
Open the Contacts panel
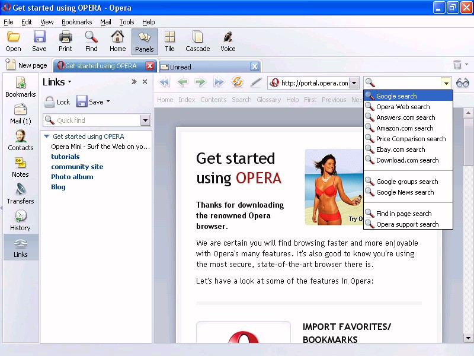(x=21, y=141)
